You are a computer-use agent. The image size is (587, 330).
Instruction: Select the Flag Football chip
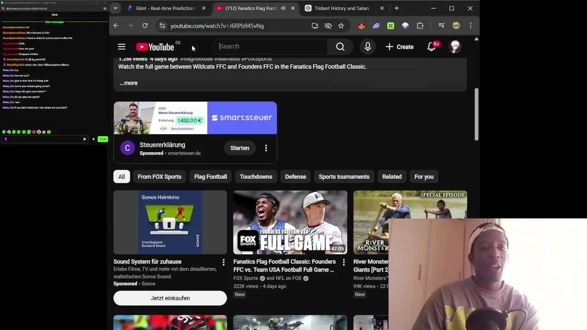pyautogui.click(x=210, y=176)
